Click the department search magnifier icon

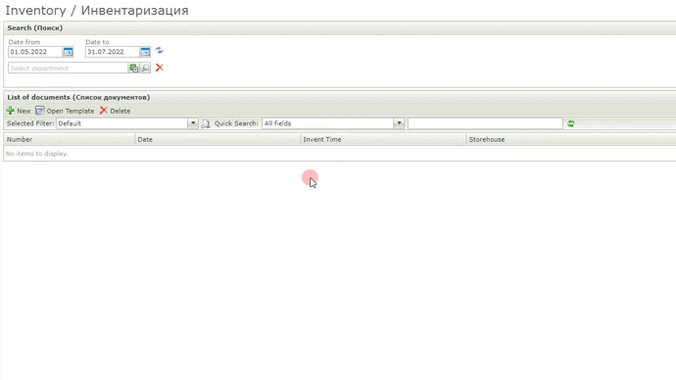coord(145,69)
